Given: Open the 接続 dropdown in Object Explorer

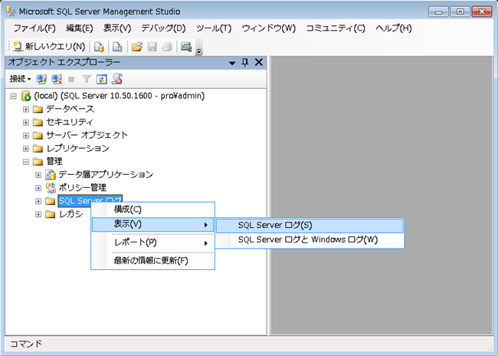Looking at the screenshot, I should (20, 79).
